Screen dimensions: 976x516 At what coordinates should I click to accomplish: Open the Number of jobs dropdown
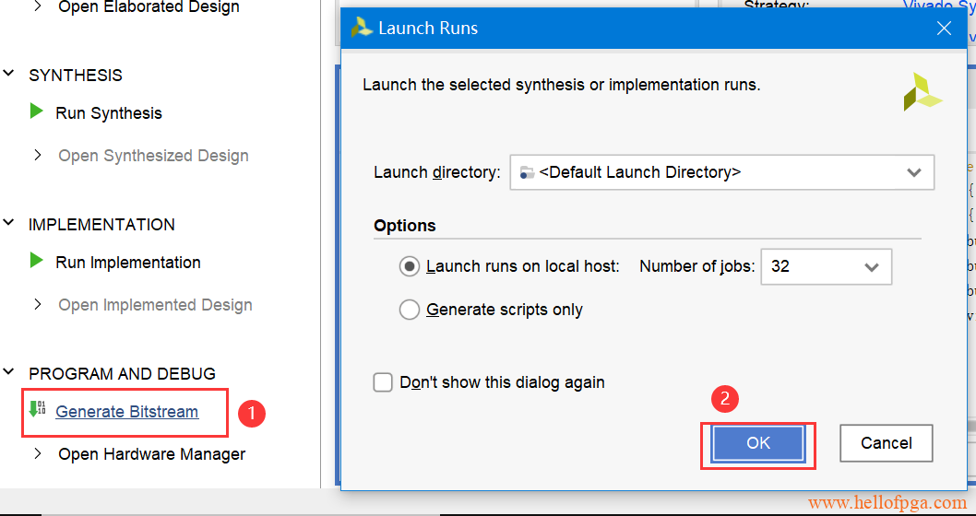tap(871, 267)
